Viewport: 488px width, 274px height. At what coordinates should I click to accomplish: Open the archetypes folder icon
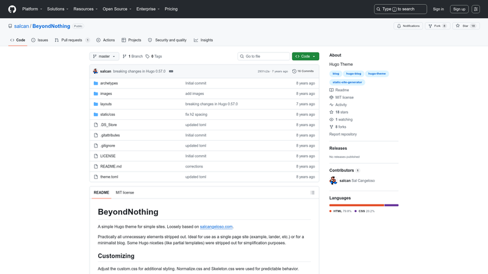[x=96, y=83]
